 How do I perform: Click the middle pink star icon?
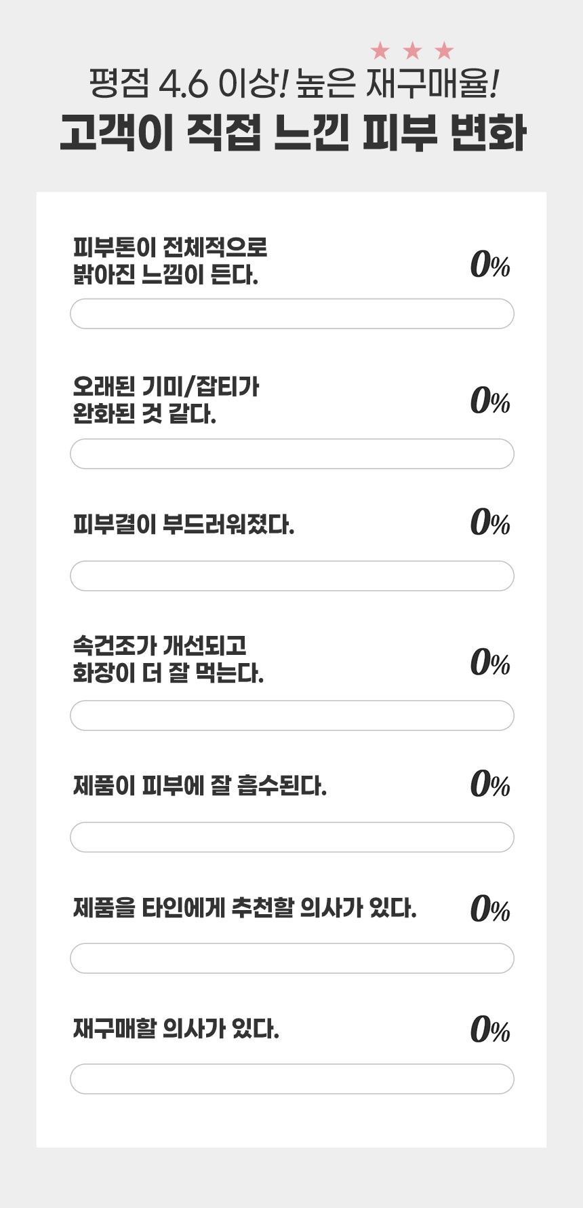coord(412,50)
